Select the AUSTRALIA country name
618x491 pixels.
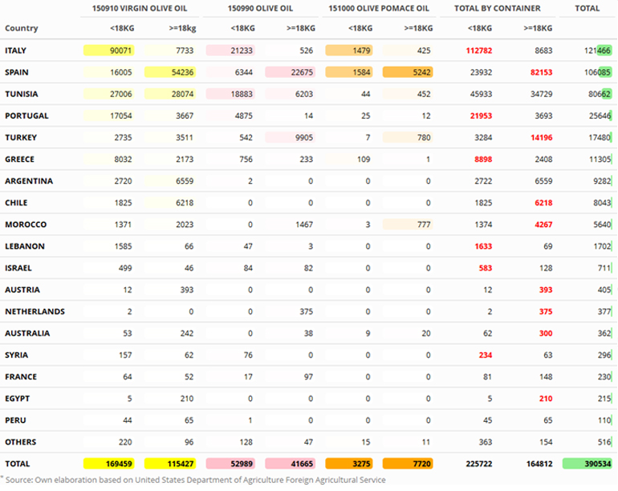click(27, 333)
